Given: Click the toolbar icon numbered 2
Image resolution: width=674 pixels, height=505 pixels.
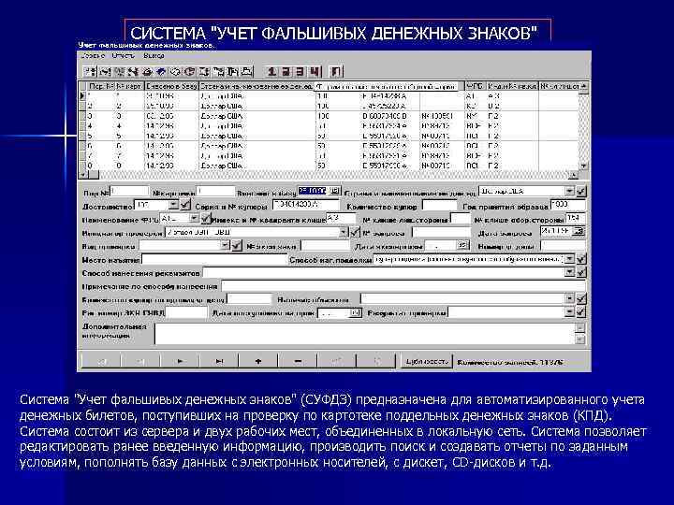Looking at the screenshot, I should tap(286, 72).
